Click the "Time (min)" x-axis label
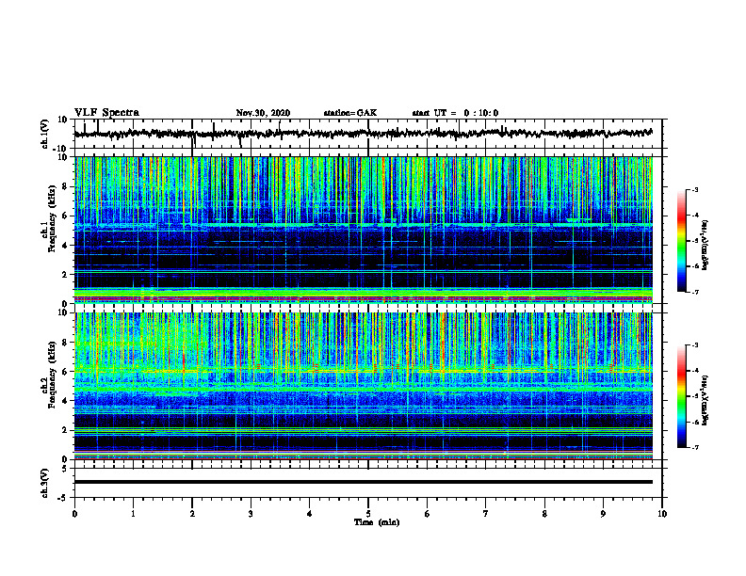 tap(377, 522)
